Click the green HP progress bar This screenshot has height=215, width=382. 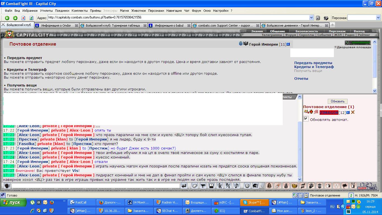point(360,43)
